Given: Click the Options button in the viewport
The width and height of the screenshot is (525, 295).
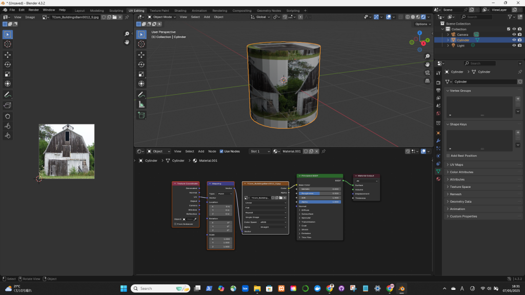Looking at the screenshot, I should pyautogui.click(x=422, y=24).
